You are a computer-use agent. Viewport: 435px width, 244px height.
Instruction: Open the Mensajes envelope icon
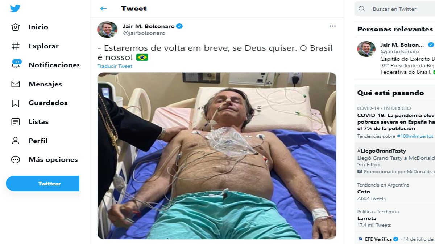(x=16, y=84)
